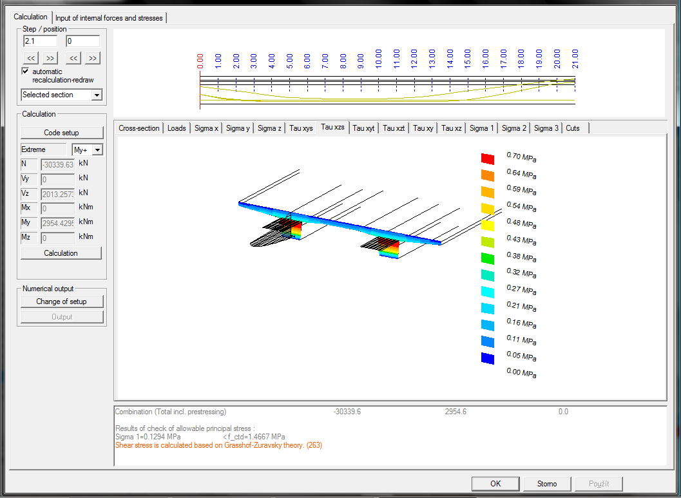Click the darkest blue legend swatch

click(488, 359)
